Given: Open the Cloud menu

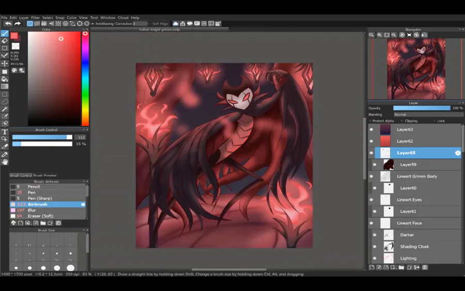Looking at the screenshot, I should (x=123, y=18).
